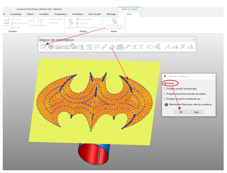The height and width of the screenshot is (173, 227).
Task: Choose Projeter suivant les normales de surface
Action: (165, 94)
